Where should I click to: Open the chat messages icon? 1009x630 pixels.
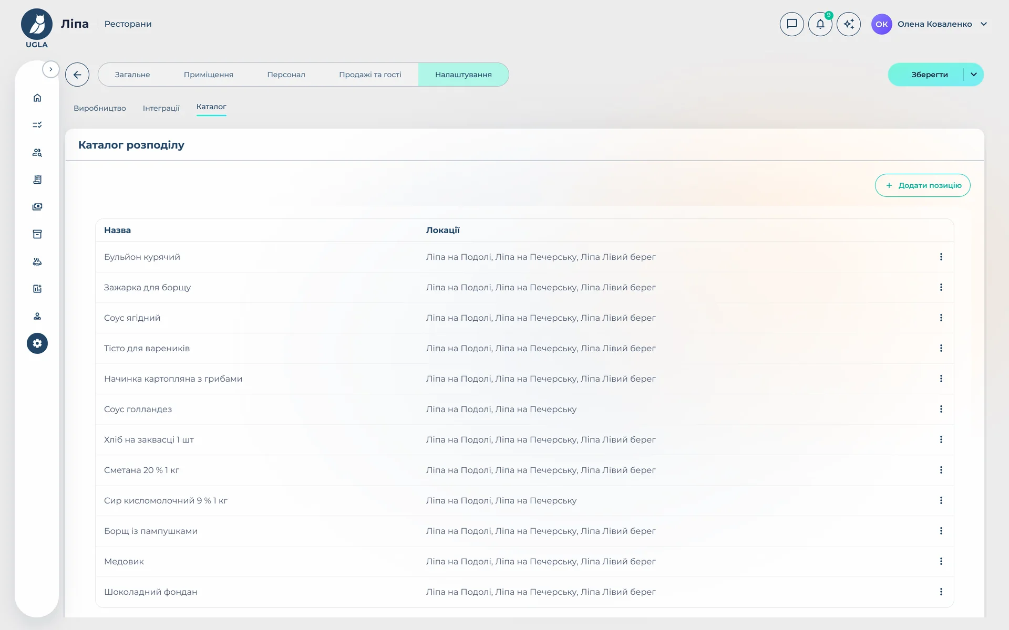point(792,24)
